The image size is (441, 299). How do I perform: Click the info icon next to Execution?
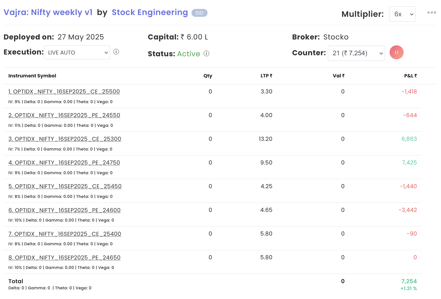click(x=116, y=52)
